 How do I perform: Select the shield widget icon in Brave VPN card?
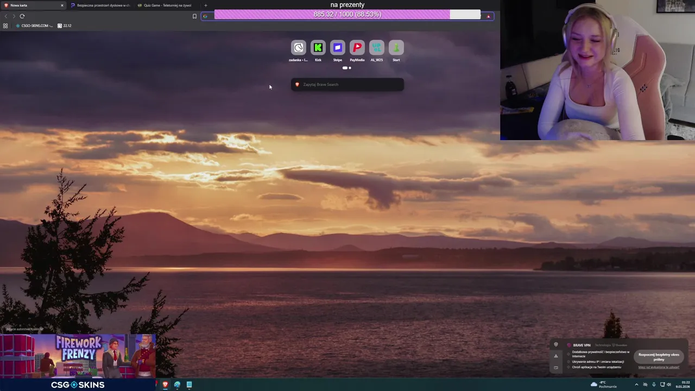tap(555, 345)
